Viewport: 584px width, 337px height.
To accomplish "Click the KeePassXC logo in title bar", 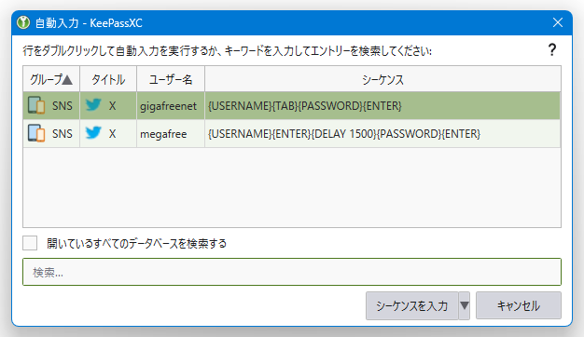I will tap(23, 22).
